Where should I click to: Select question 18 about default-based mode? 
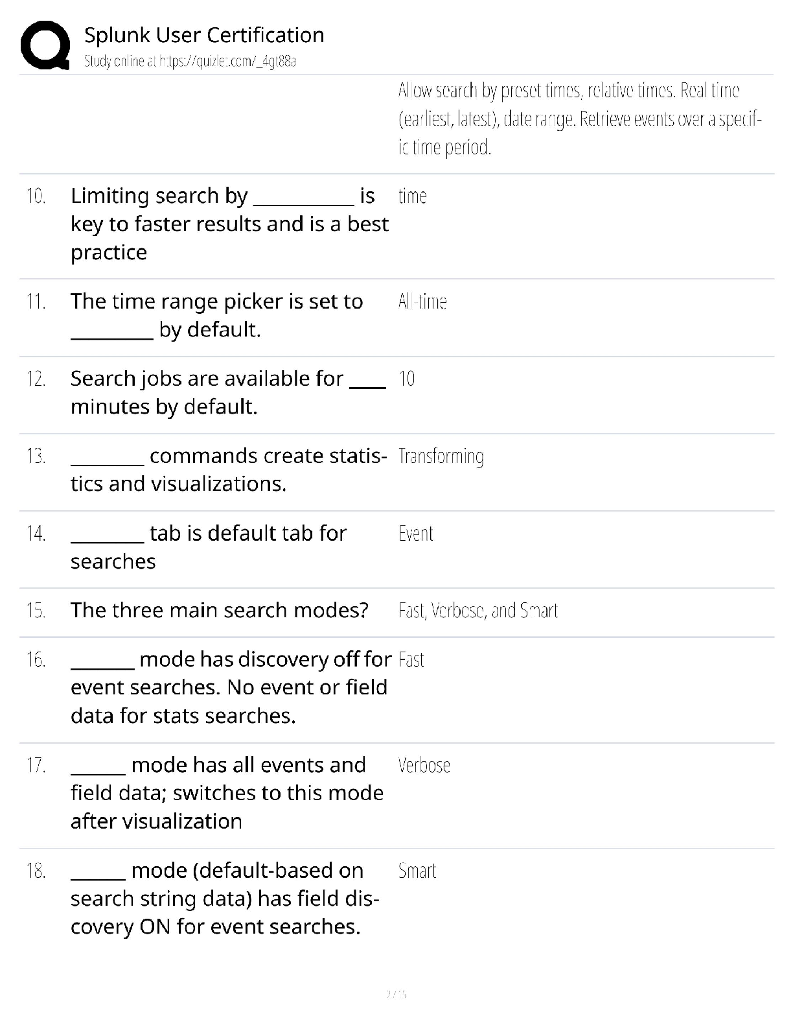click(x=225, y=899)
